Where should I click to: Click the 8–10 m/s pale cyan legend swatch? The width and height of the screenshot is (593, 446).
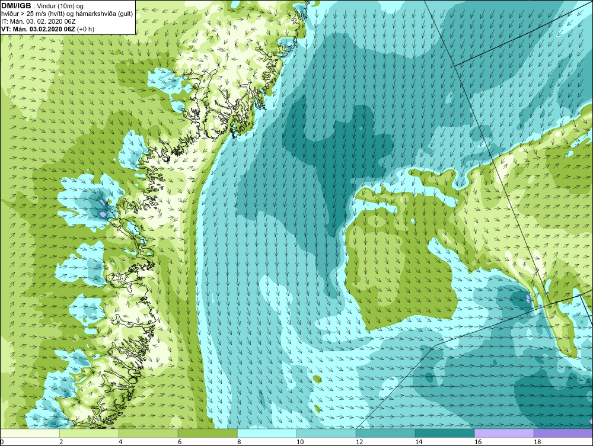pyautogui.click(x=267, y=433)
